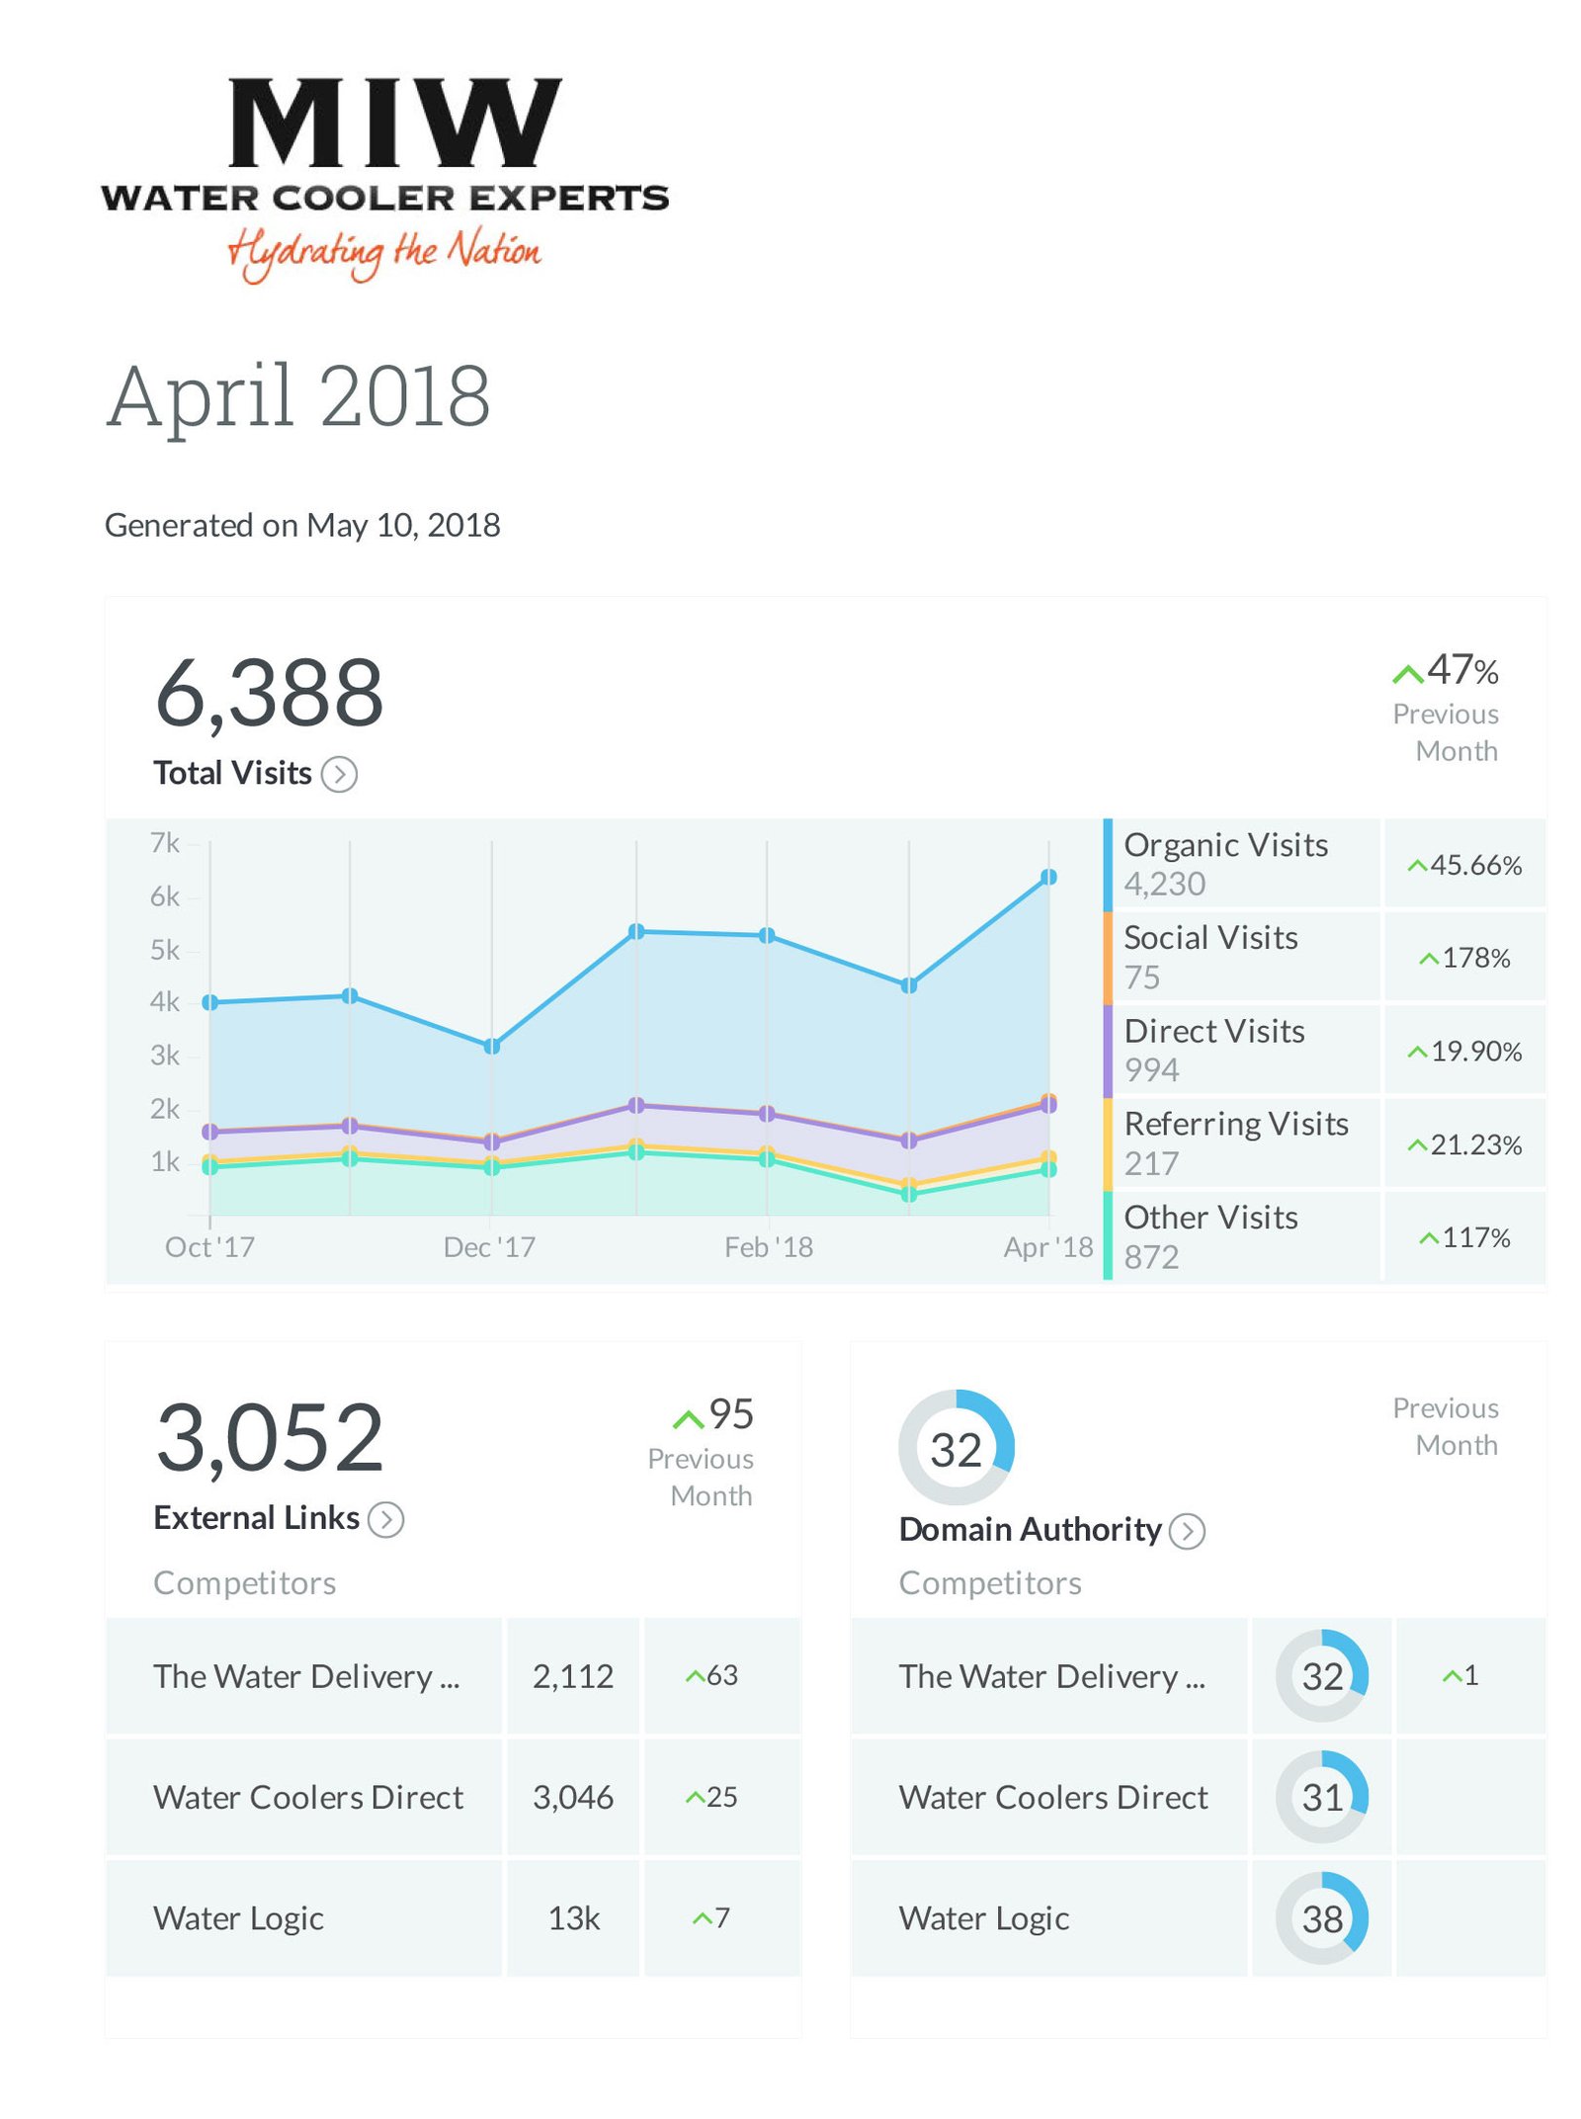Click the Domain Authority heading link

click(x=1030, y=1529)
